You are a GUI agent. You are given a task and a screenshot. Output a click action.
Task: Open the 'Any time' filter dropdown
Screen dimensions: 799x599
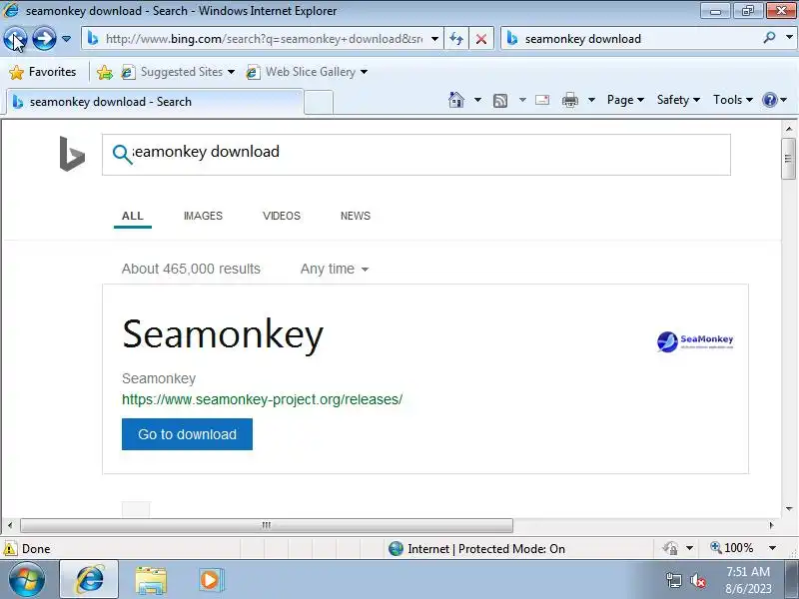coord(335,269)
